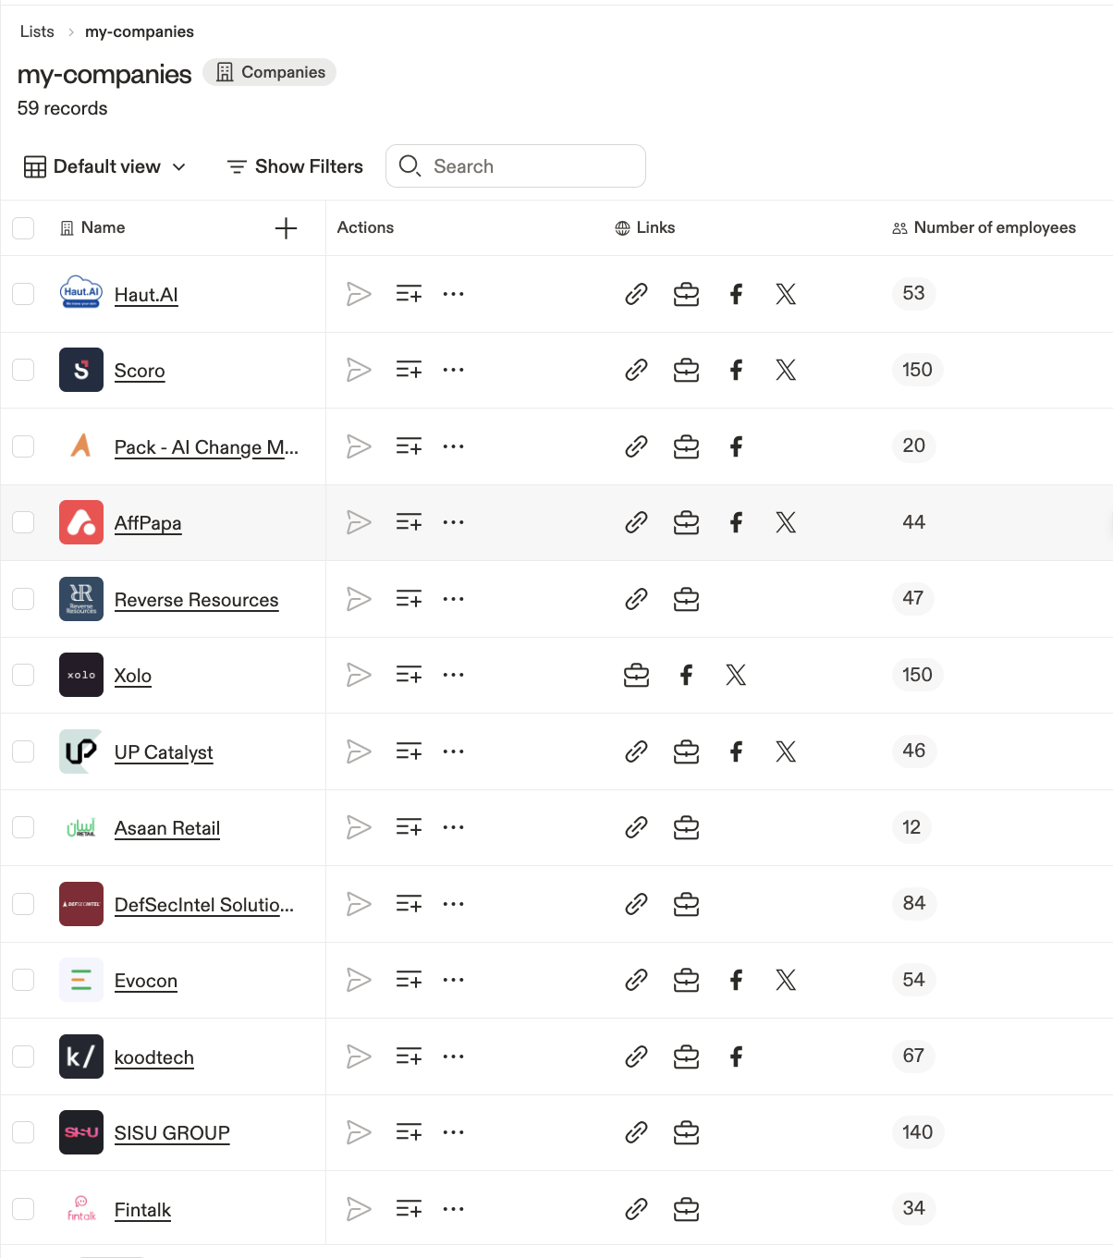Click employee count 140 for SISU GROUP
Screen dimensions: 1113x1258
pyautogui.click(x=917, y=1132)
